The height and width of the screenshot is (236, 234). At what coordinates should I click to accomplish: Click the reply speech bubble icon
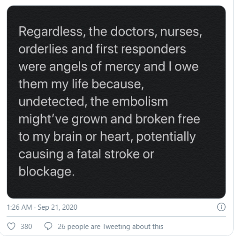[48, 226]
